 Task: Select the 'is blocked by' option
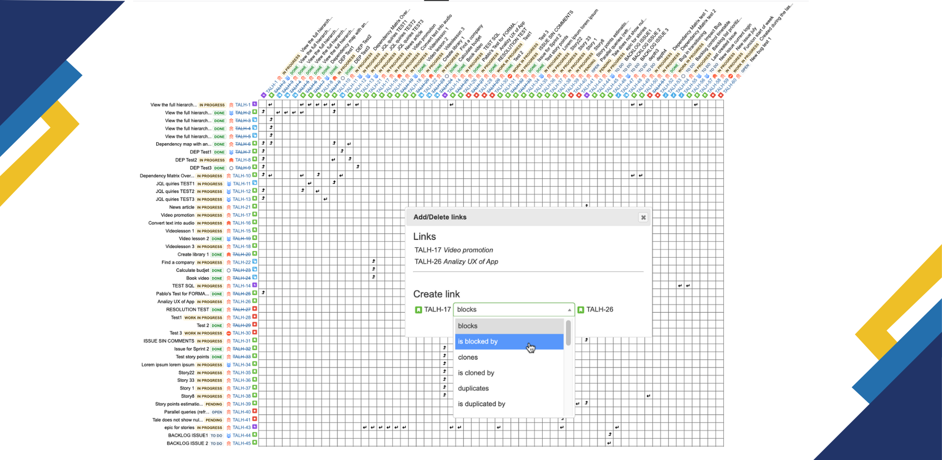(509, 341)
